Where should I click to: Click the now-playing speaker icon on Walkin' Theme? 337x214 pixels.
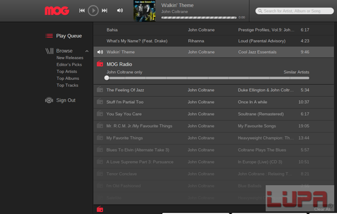(100, 52)
